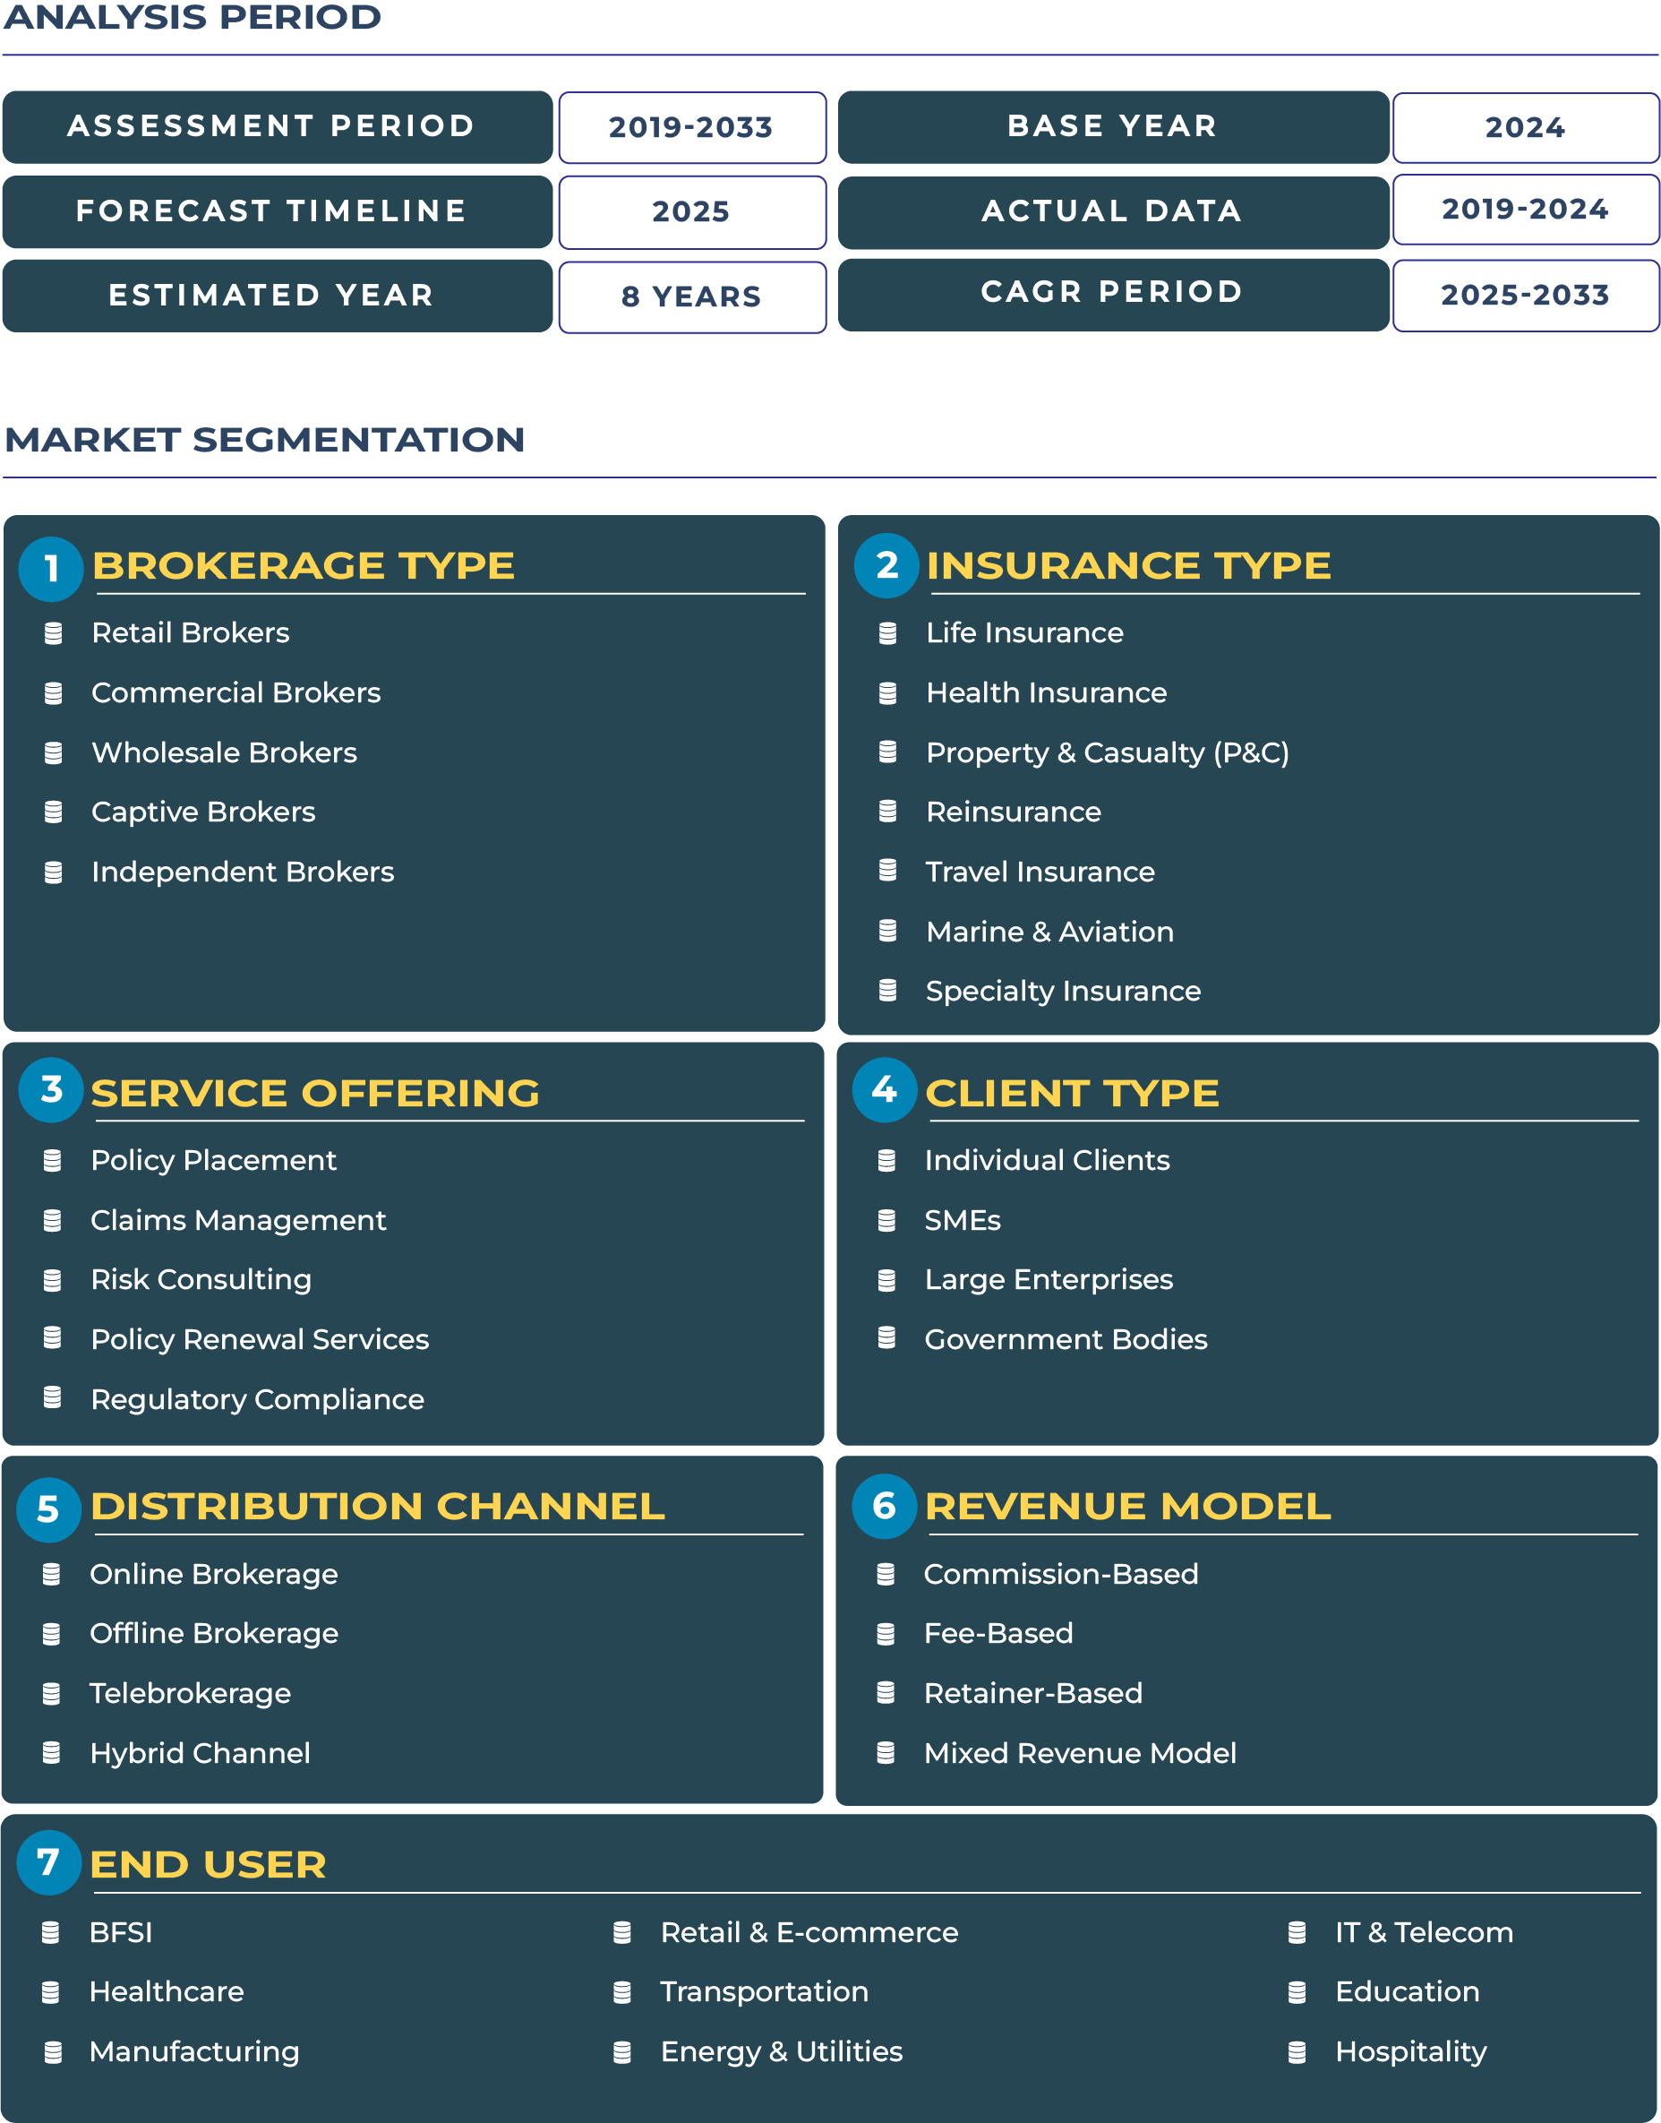Click the coin icon beside Reinsurance
The width and height of the screenshot is (1661, 2123).
pos(888,811)
